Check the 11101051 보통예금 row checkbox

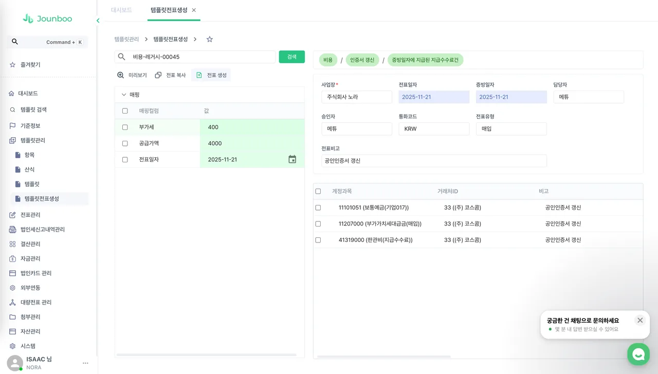tap(318, 208)
